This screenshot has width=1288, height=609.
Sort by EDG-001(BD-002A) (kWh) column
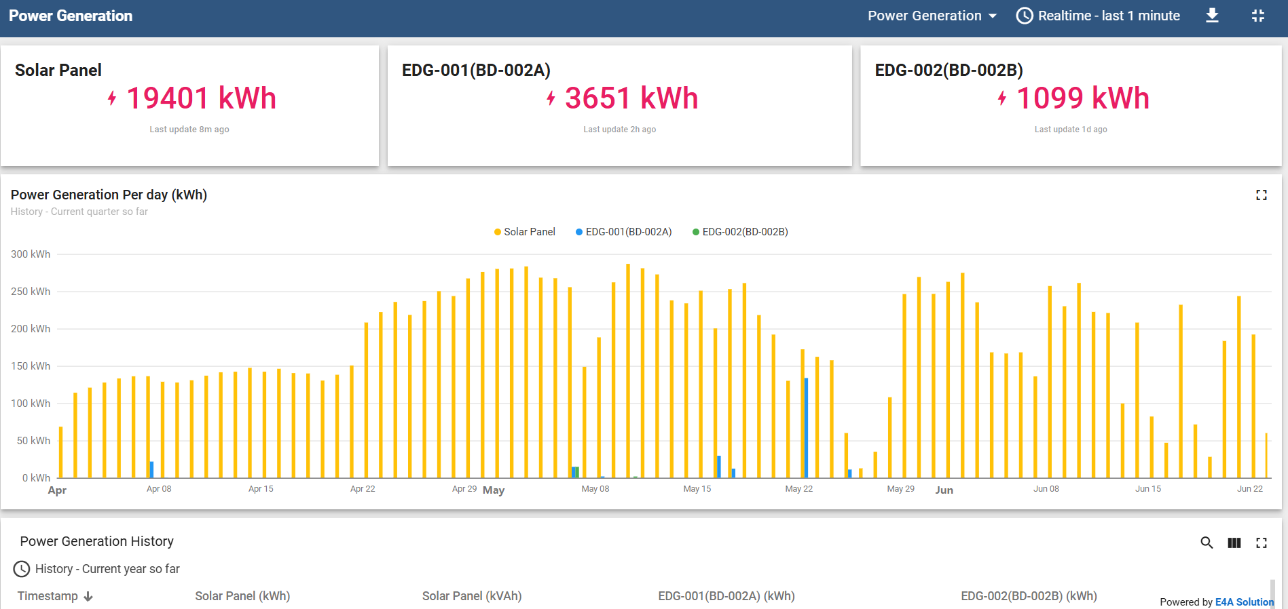tap(726, 596)
